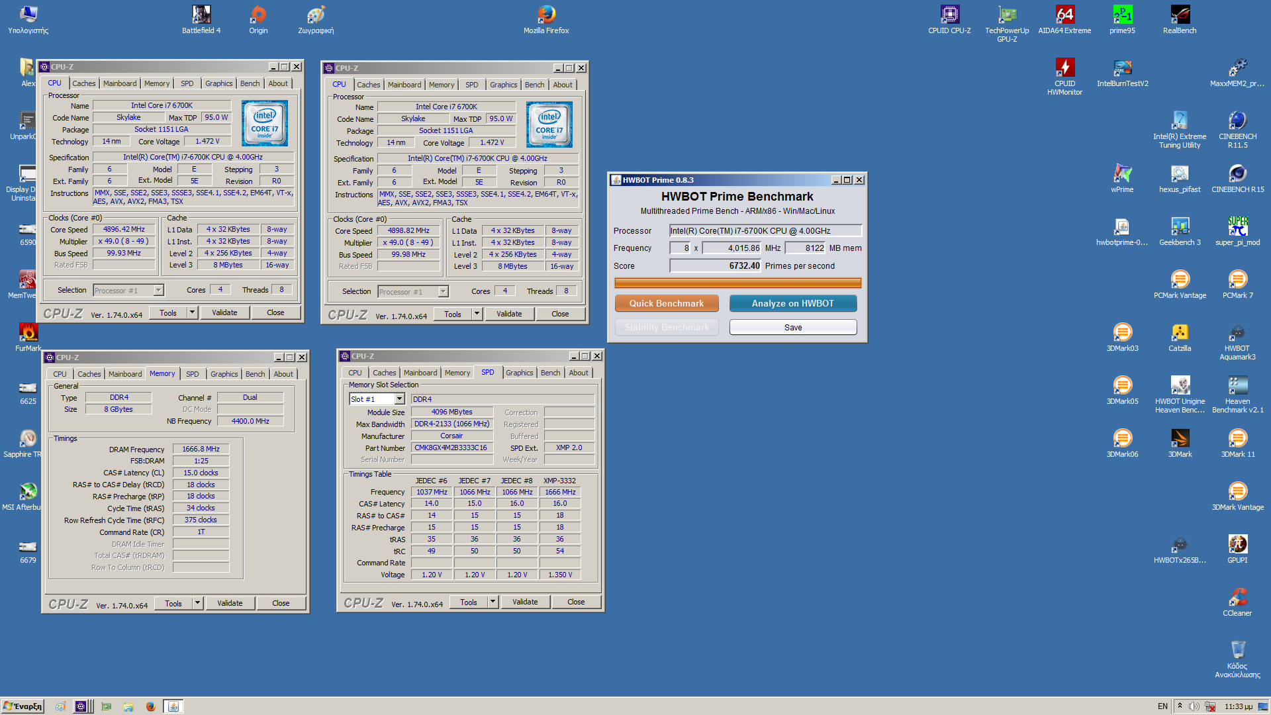Screen dimensions: 1271x715
Task: Click Quick Benchmark in HWBOT Prime
Action: point(667,303)
